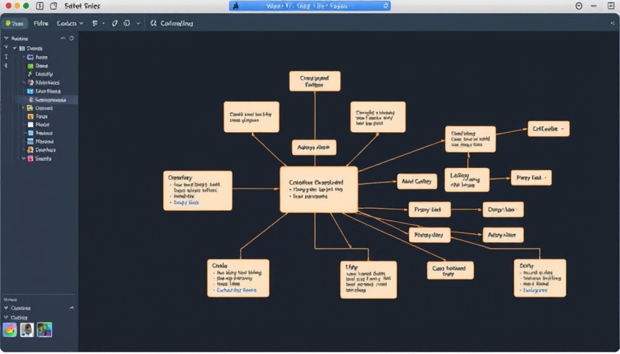Collapse the pink-icon tree row arrow

[x=24, y=158]
